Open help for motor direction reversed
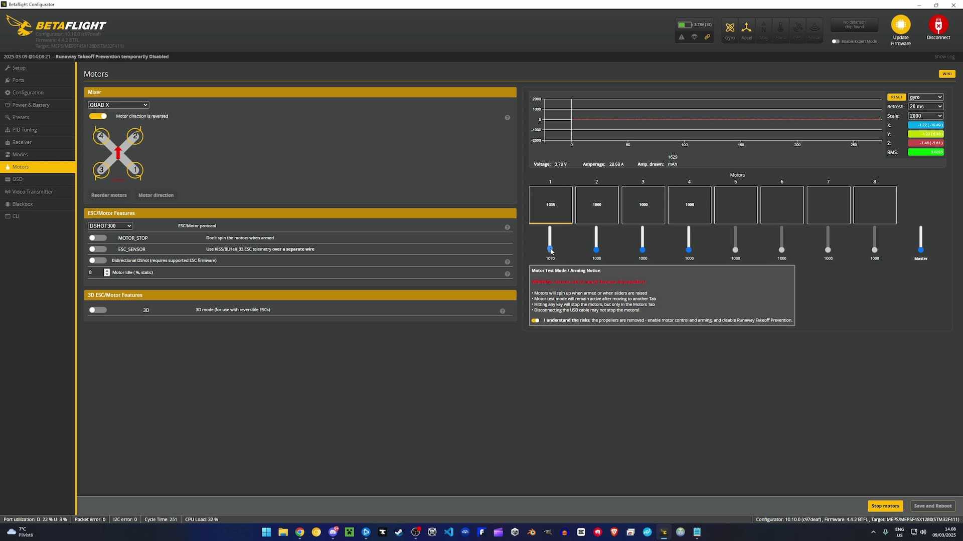963x541 pixels. tap(507, 118)
